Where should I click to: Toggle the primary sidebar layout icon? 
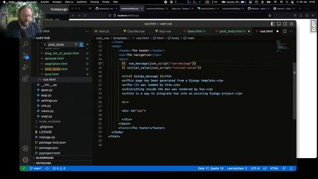coord(273,24)
